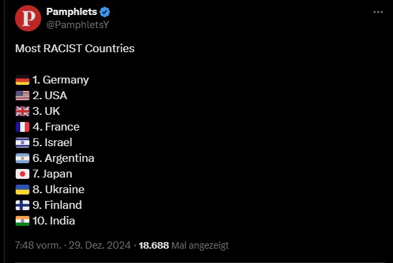Screen dimensions: 393x263
Task: Click the USA flag emoji
Action: [22, 95]
